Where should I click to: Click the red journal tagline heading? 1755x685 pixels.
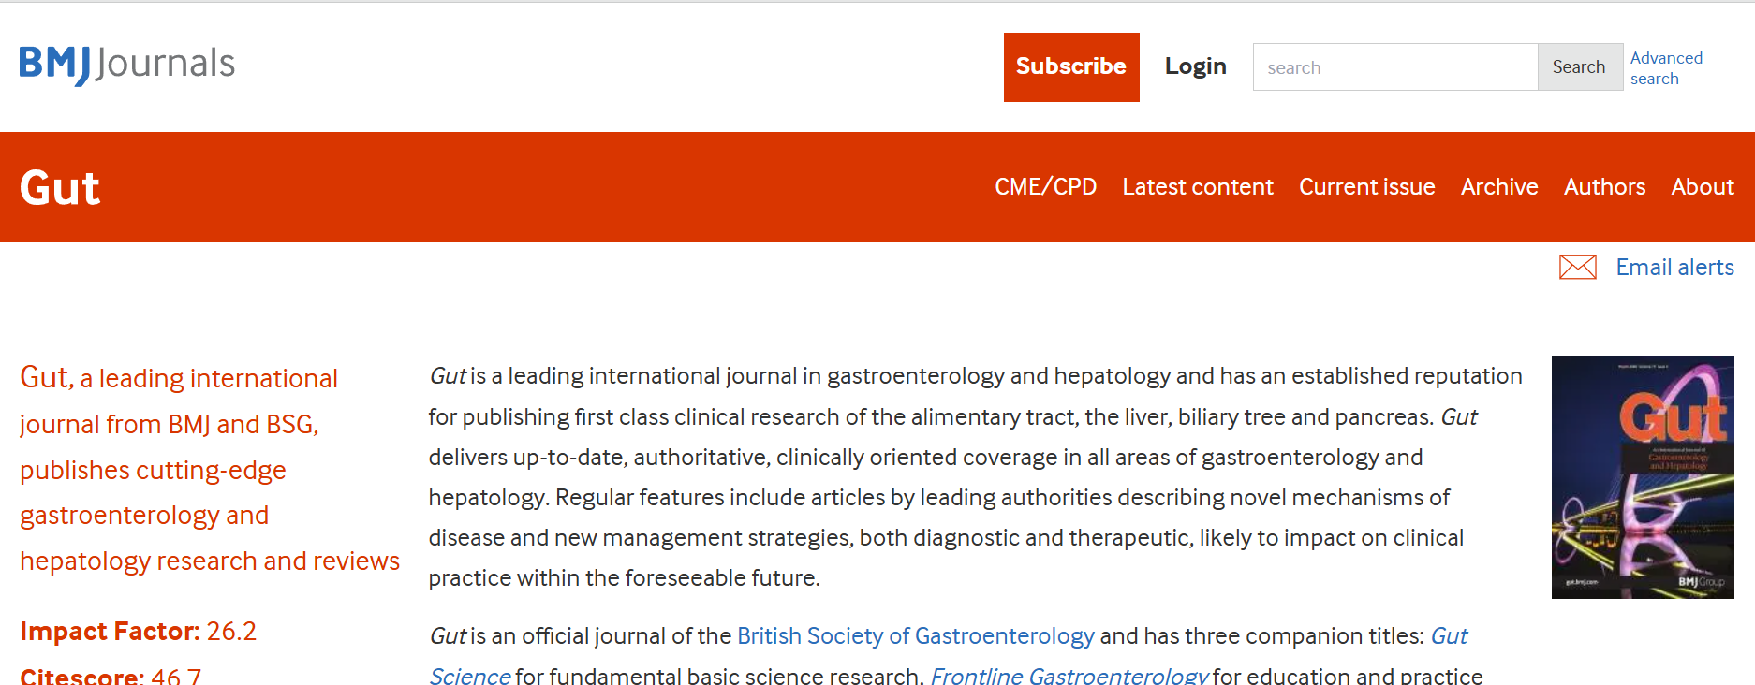click(x=209, y=469)
